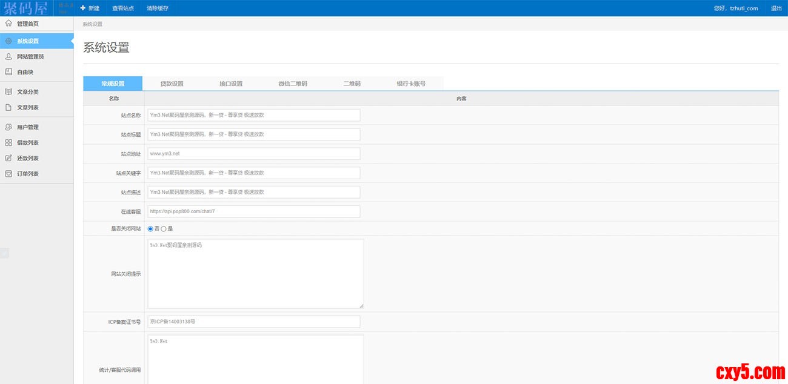Open the 新建 menu with plus sign
The height and width of the screenshot is (384, 788).
tap(90, 8)
